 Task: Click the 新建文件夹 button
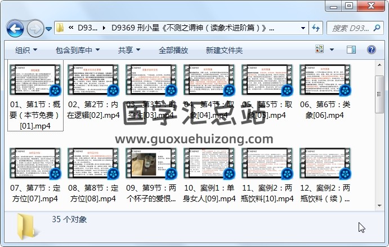pos(224,50)
